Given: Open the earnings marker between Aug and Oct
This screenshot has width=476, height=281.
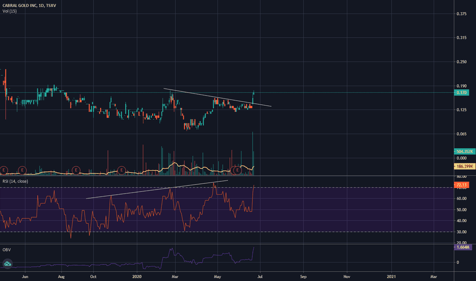Looking at the screenshot, I should (76, 170).
